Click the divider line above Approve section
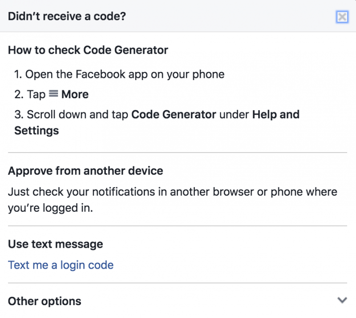This screenshot has height=318, width=356. point(178,153)
